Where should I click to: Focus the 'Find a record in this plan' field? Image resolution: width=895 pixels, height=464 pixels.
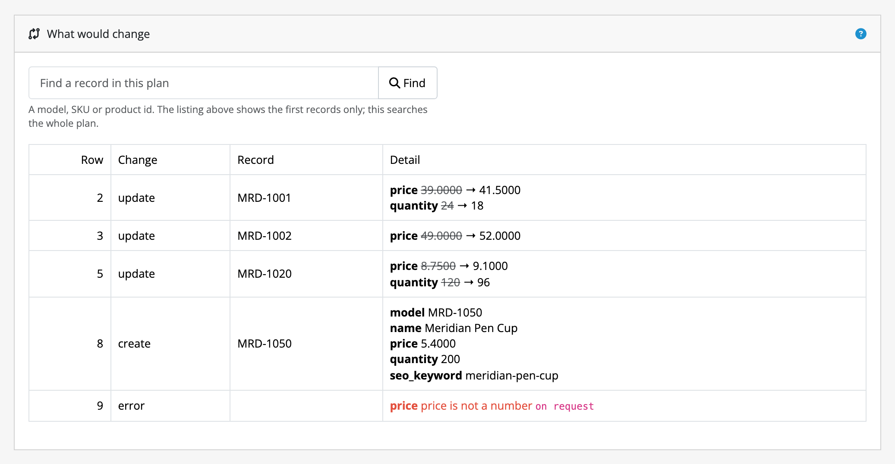[204, 83]
